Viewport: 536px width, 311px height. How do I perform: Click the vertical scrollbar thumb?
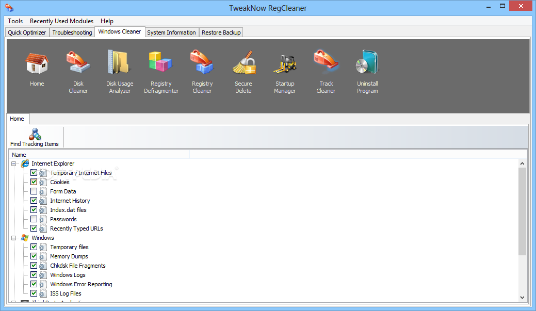point(522,211)
